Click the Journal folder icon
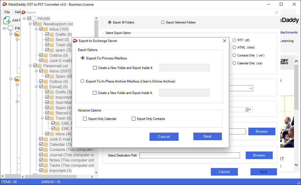 point(46,155)
